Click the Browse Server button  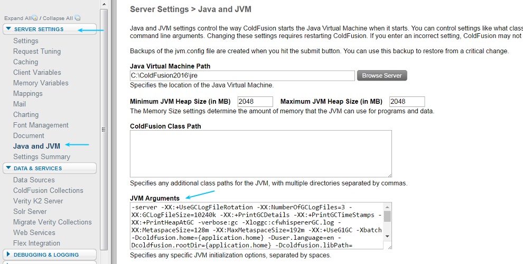(x=382, y=76)
